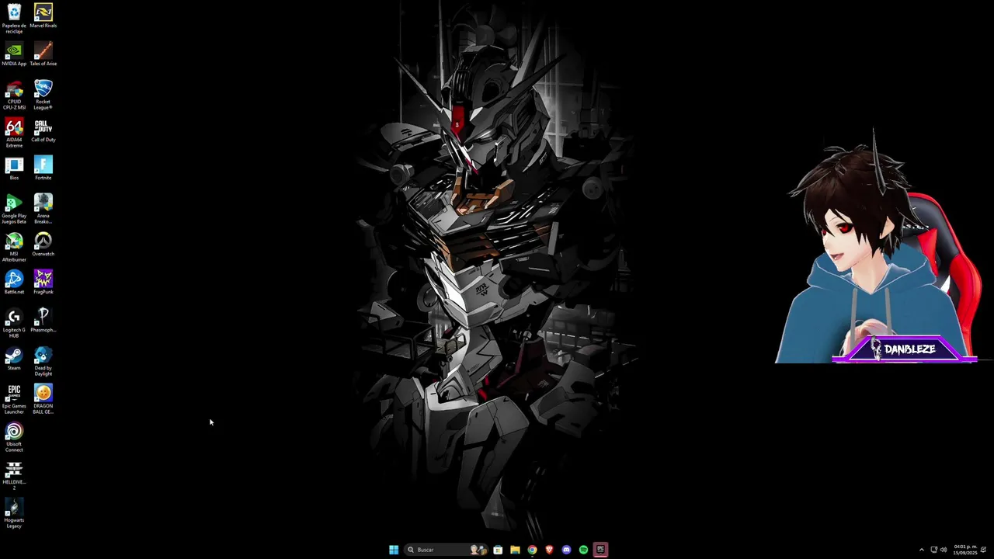994x559 pixels.
Task: Select the Dead by Daylight shortcut
Action: (x=43, y=361)
